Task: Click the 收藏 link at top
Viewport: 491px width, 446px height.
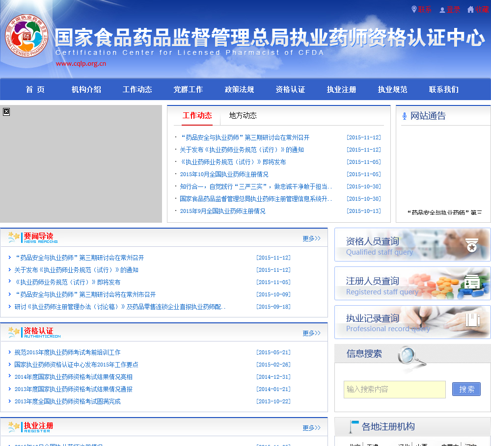Action: pyautogui.click(x=482, y=10)
